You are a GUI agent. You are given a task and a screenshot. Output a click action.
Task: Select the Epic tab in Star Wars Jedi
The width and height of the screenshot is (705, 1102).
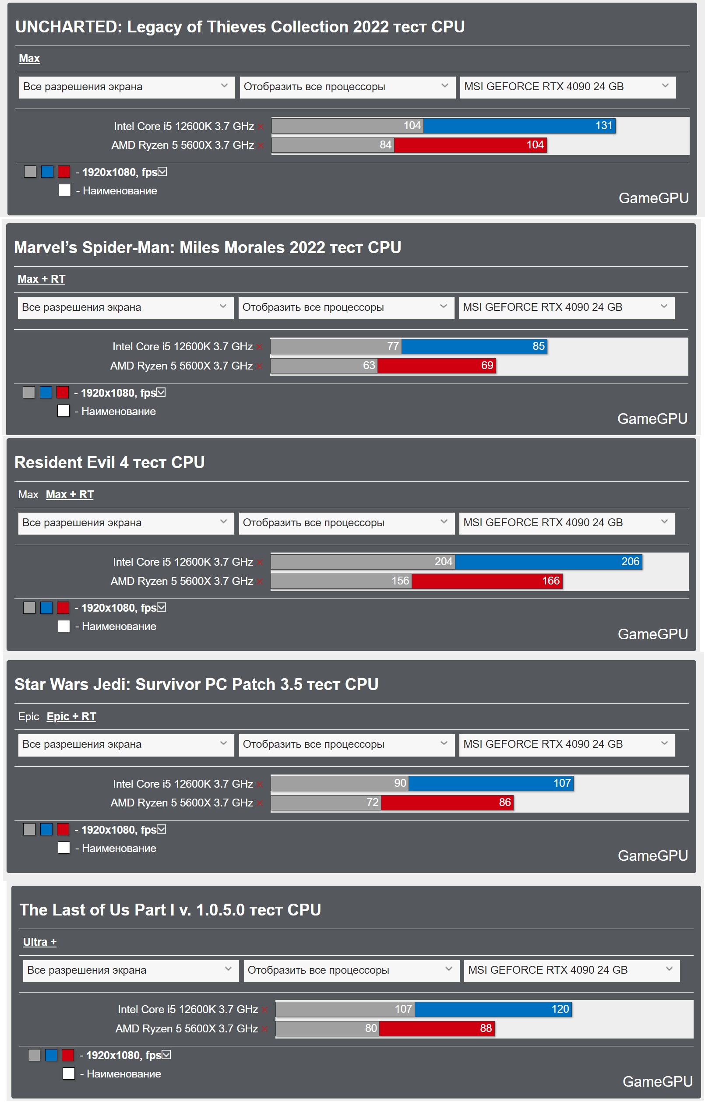coord(28,717)
